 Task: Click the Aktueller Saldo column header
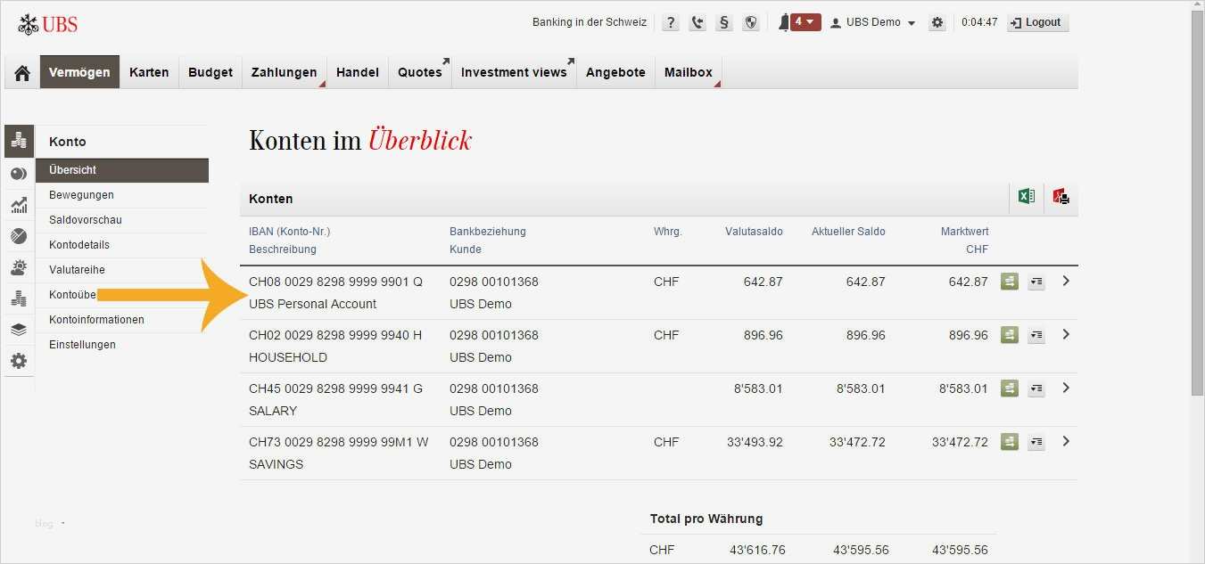click(848, 232)
